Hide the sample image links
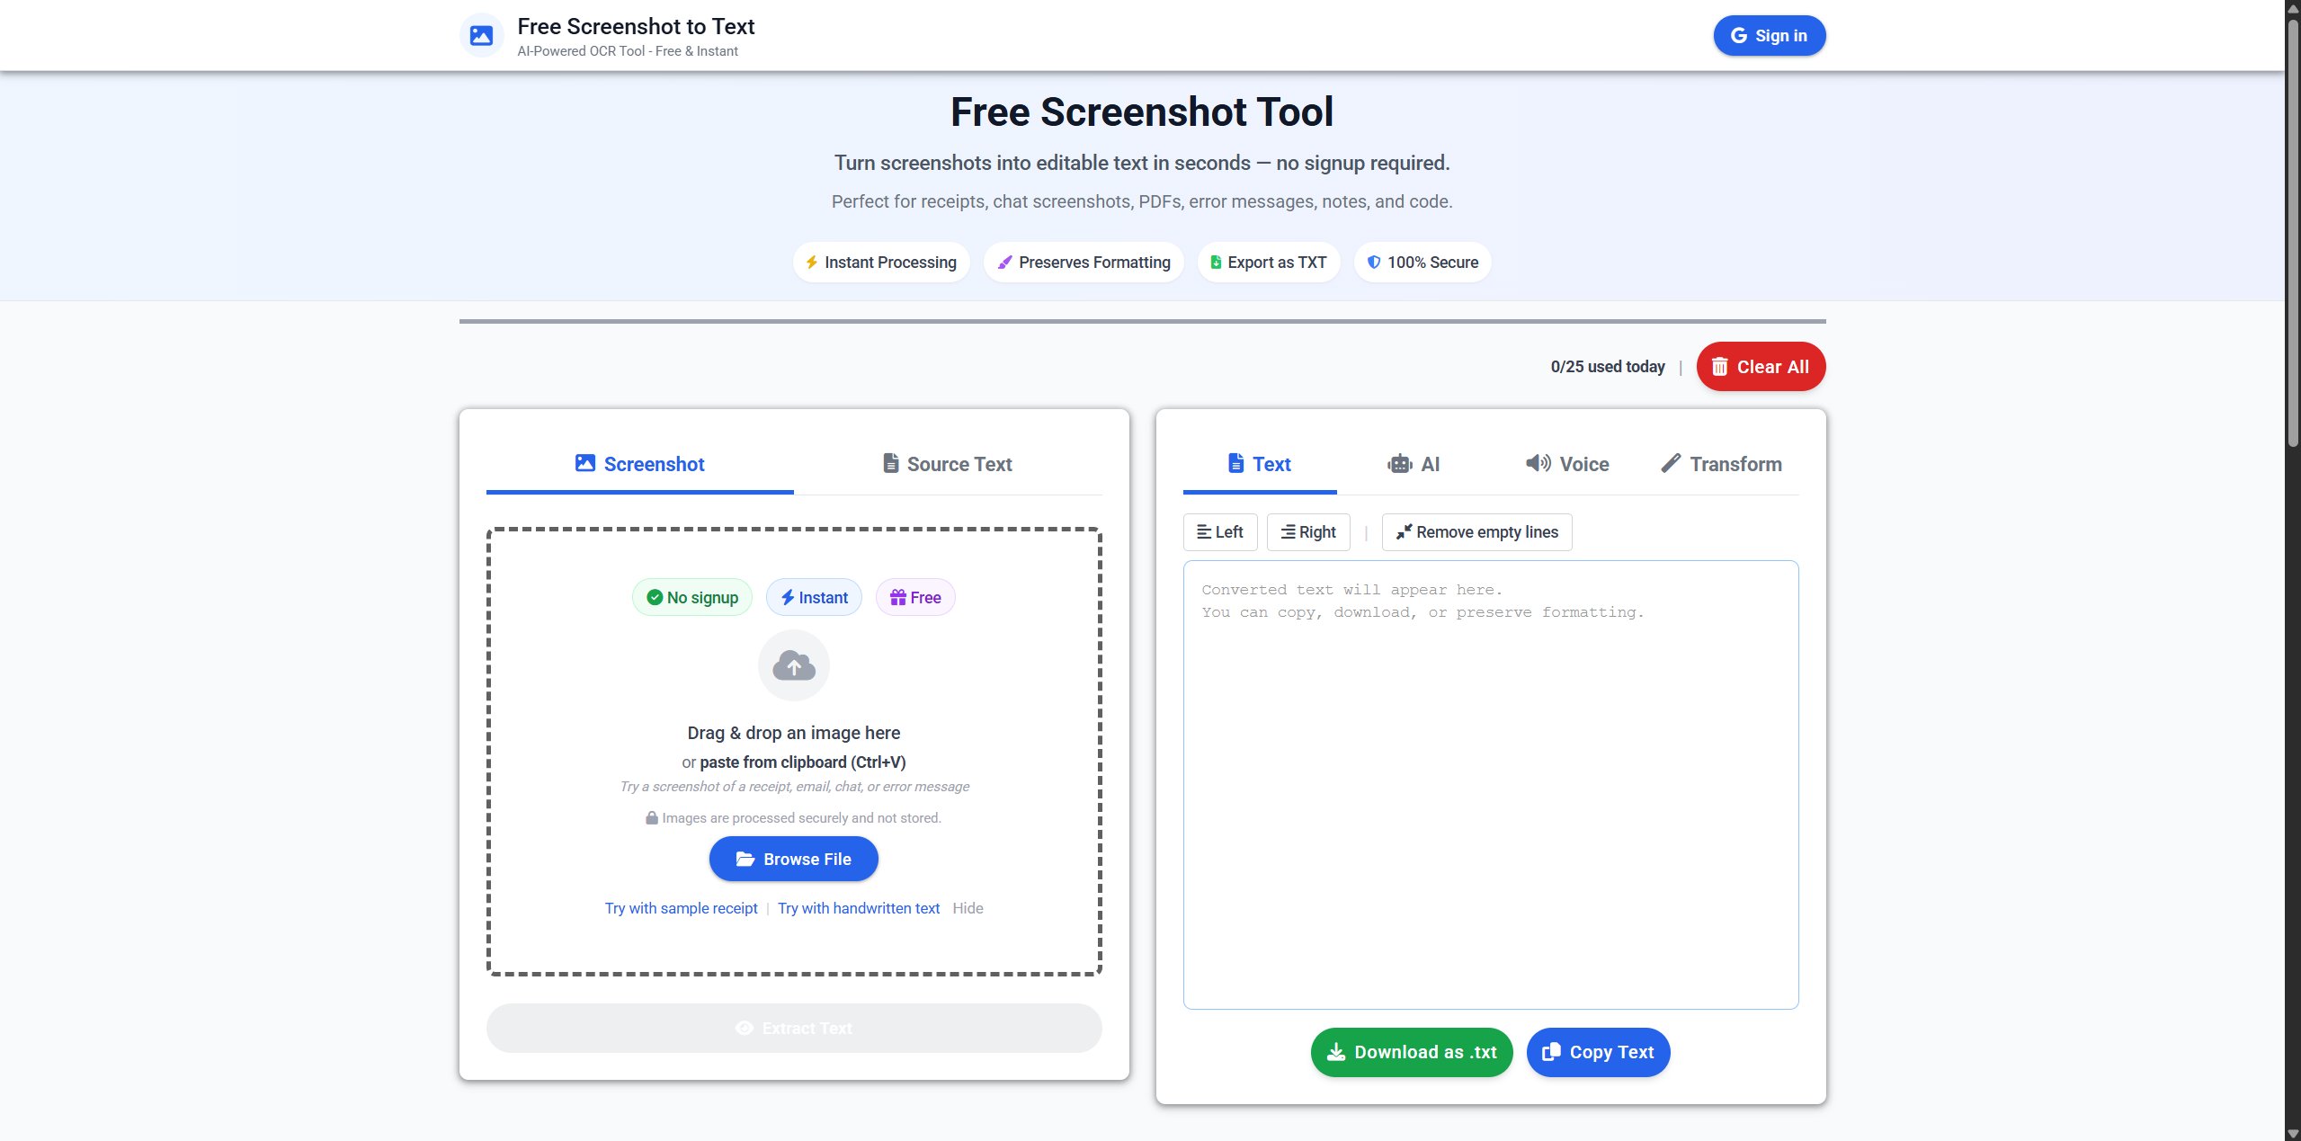Viewport: 2301px width, 1141px height. click(x=967, y=908)
